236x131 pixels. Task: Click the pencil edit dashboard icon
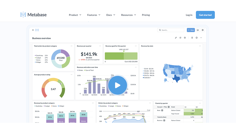[x=176, y=38]
